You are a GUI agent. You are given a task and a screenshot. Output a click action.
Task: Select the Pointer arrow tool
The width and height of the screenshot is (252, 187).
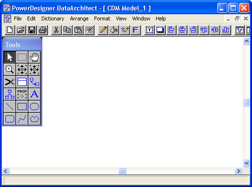(x=9, y=57)
